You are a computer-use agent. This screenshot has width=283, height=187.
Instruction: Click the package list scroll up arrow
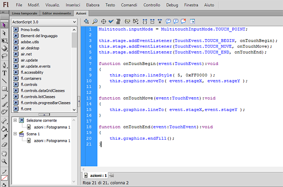coord(74,30)
